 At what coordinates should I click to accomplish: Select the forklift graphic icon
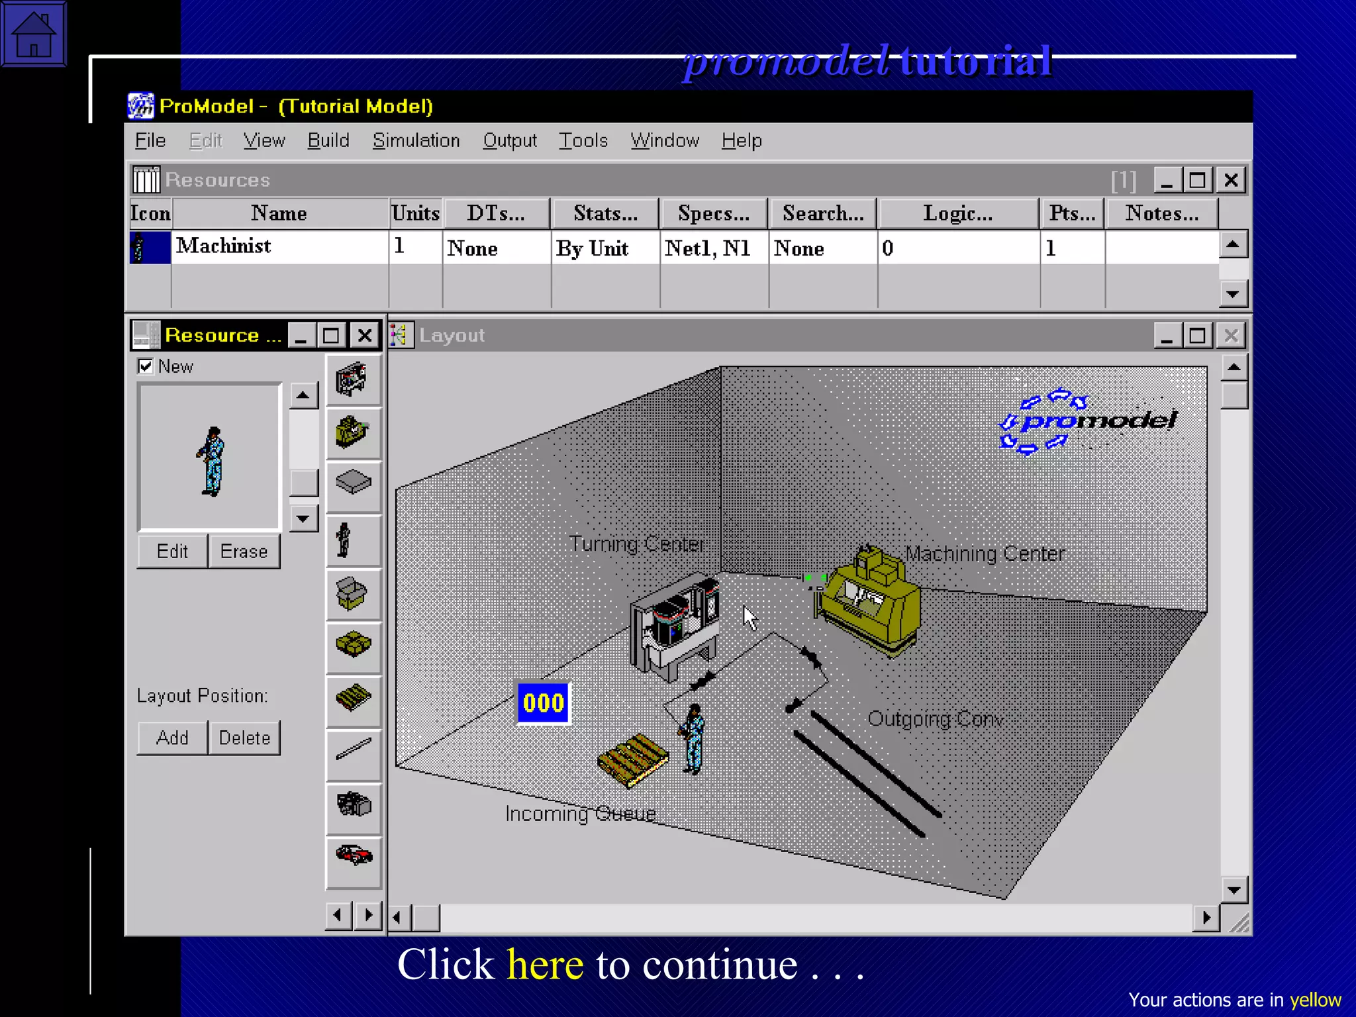coord(354,809)
